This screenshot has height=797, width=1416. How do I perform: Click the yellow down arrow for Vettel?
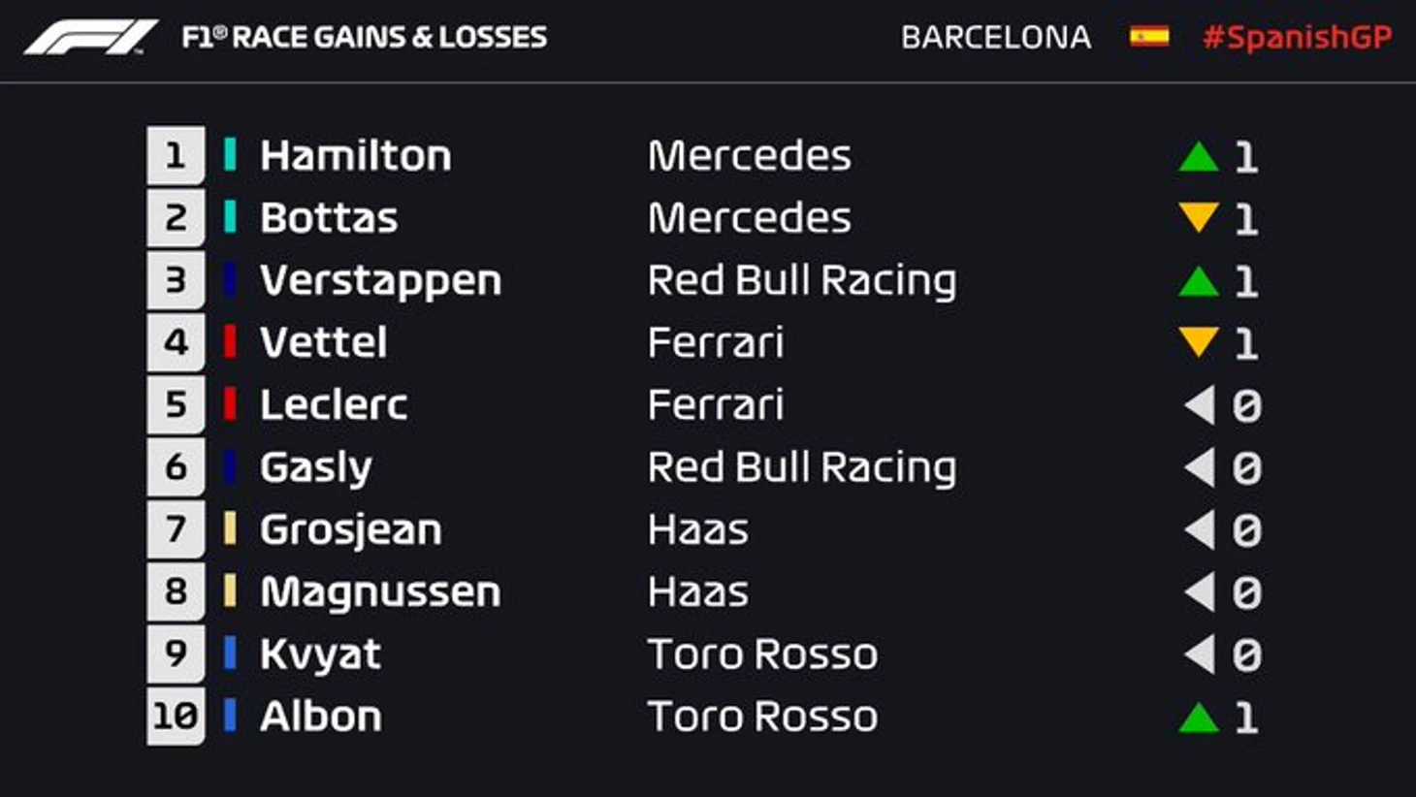1199,341
